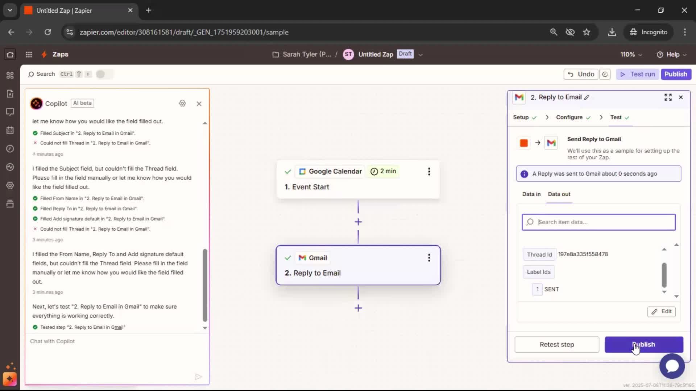Close the Reply to Email panel
The width and height of the screenshot is (696, 391).
point(681,97)
